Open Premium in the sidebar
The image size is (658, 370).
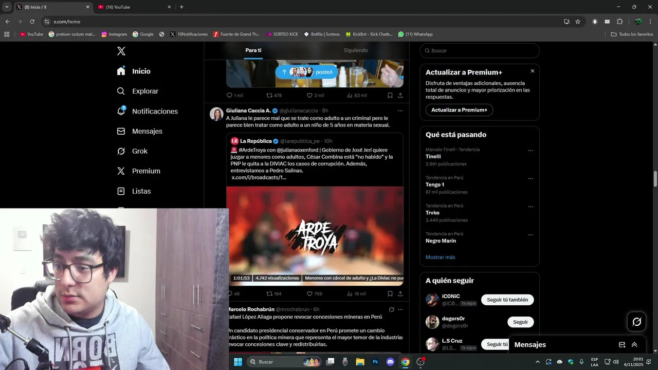click(x=138, y=171)
